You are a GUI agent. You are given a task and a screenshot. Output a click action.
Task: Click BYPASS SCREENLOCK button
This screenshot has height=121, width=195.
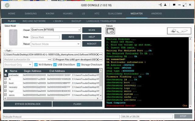pos(28,104)
